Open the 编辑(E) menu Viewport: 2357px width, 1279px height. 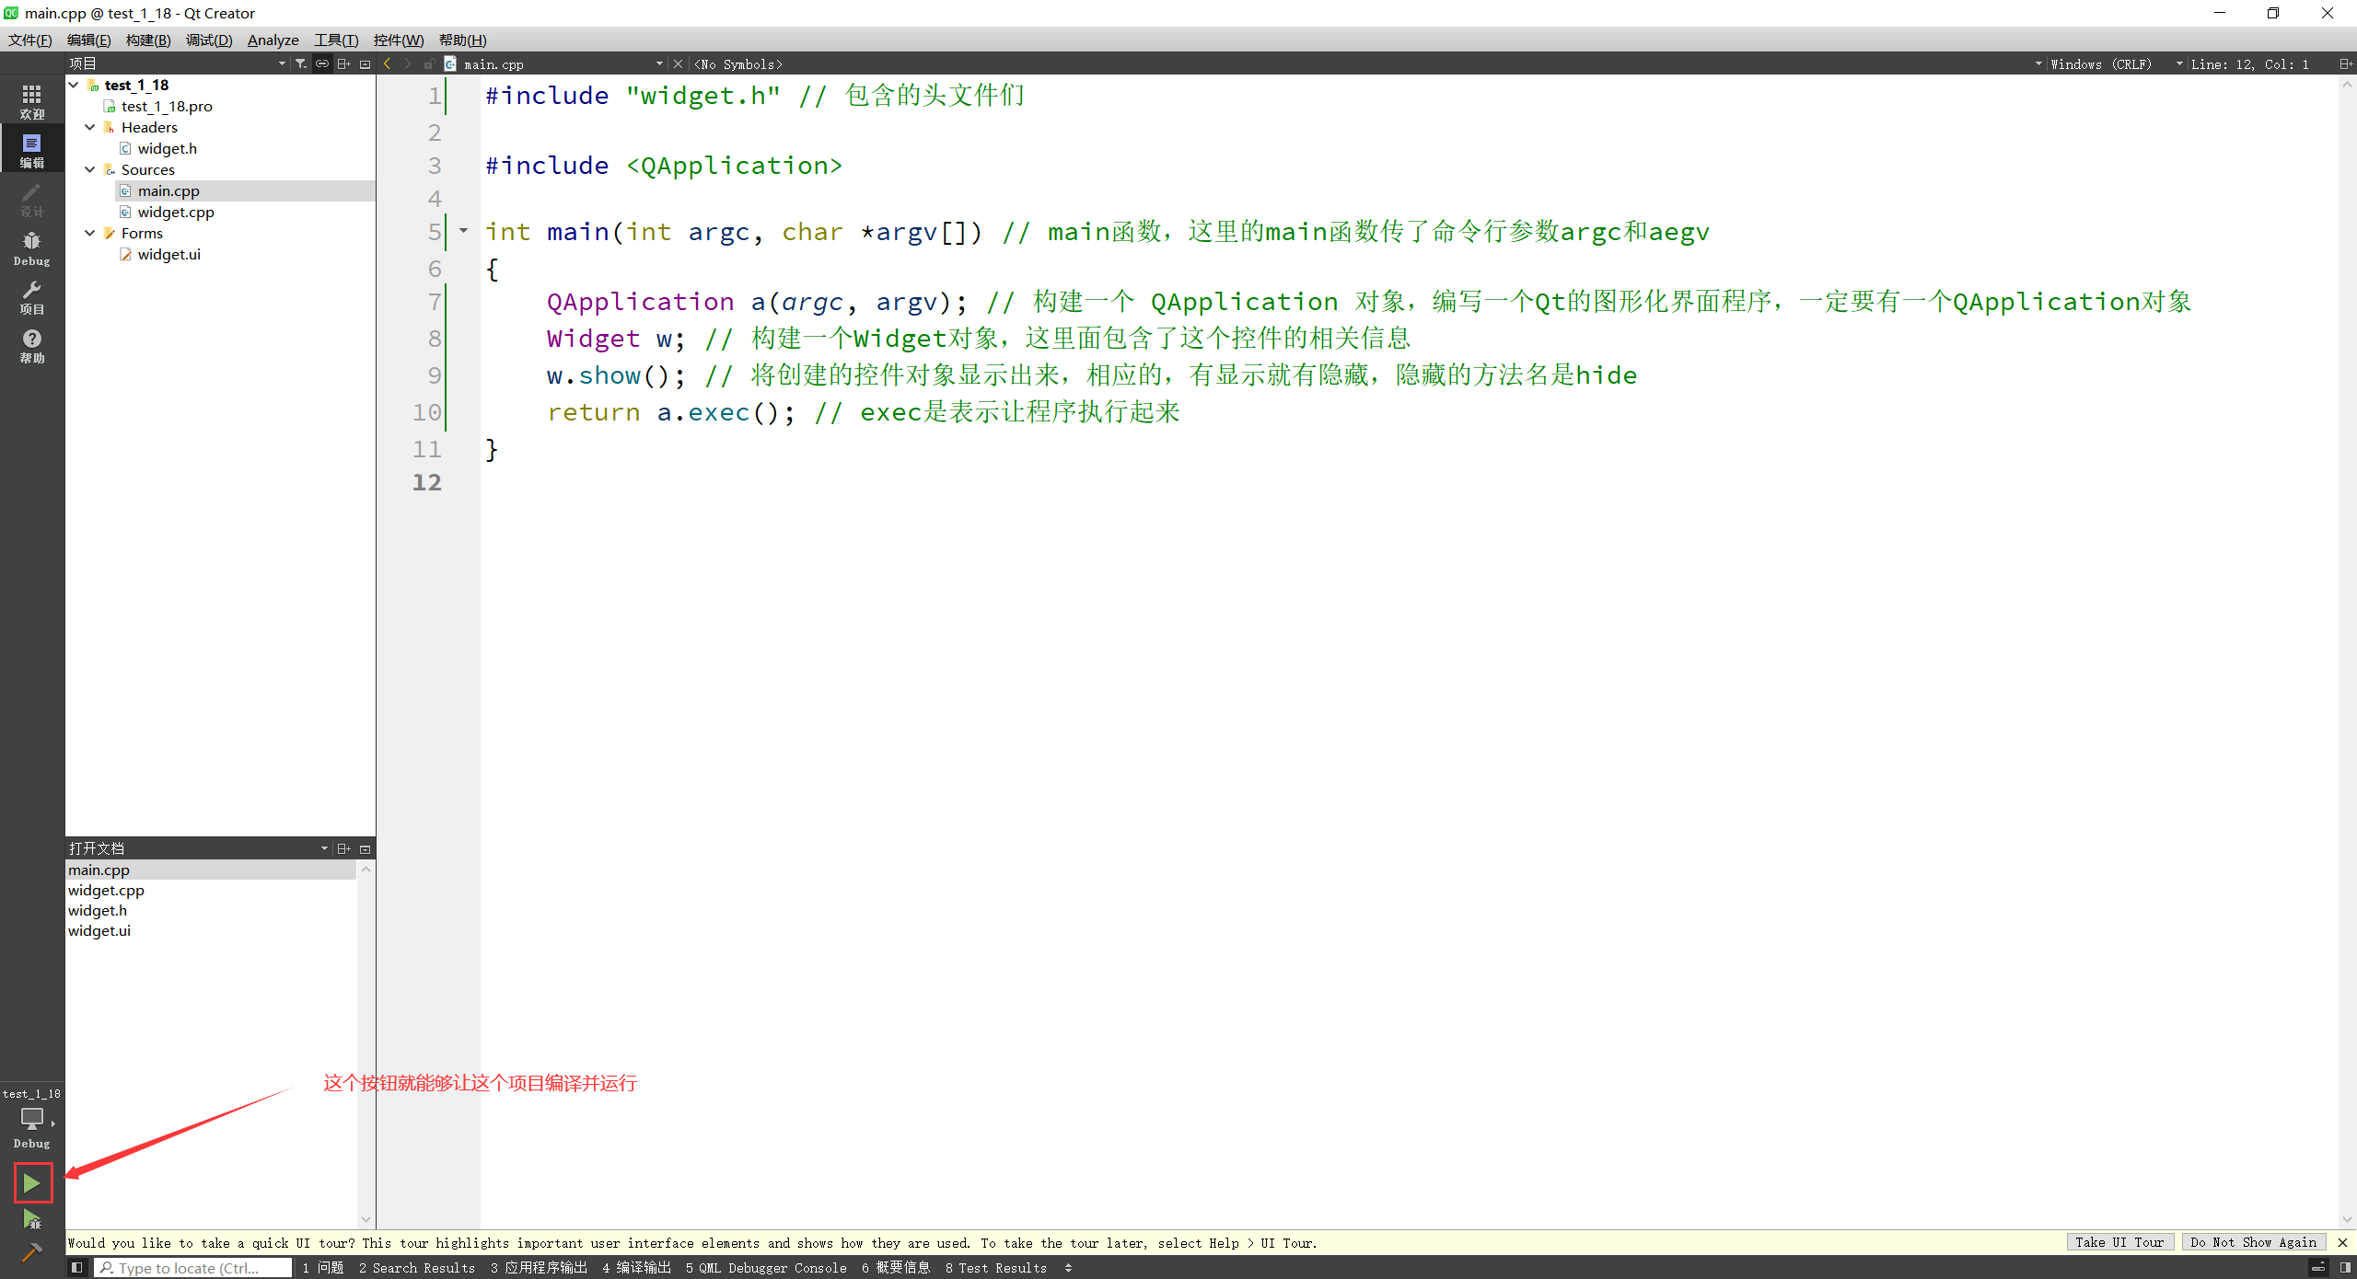[89, 40]
